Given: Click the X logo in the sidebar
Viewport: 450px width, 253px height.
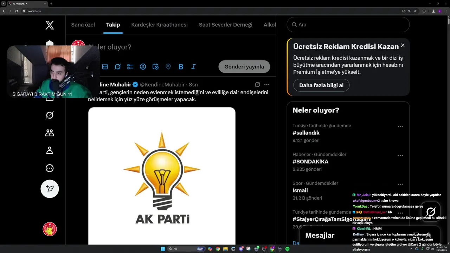Looking at the screenshot, I should tap(50, 25).
